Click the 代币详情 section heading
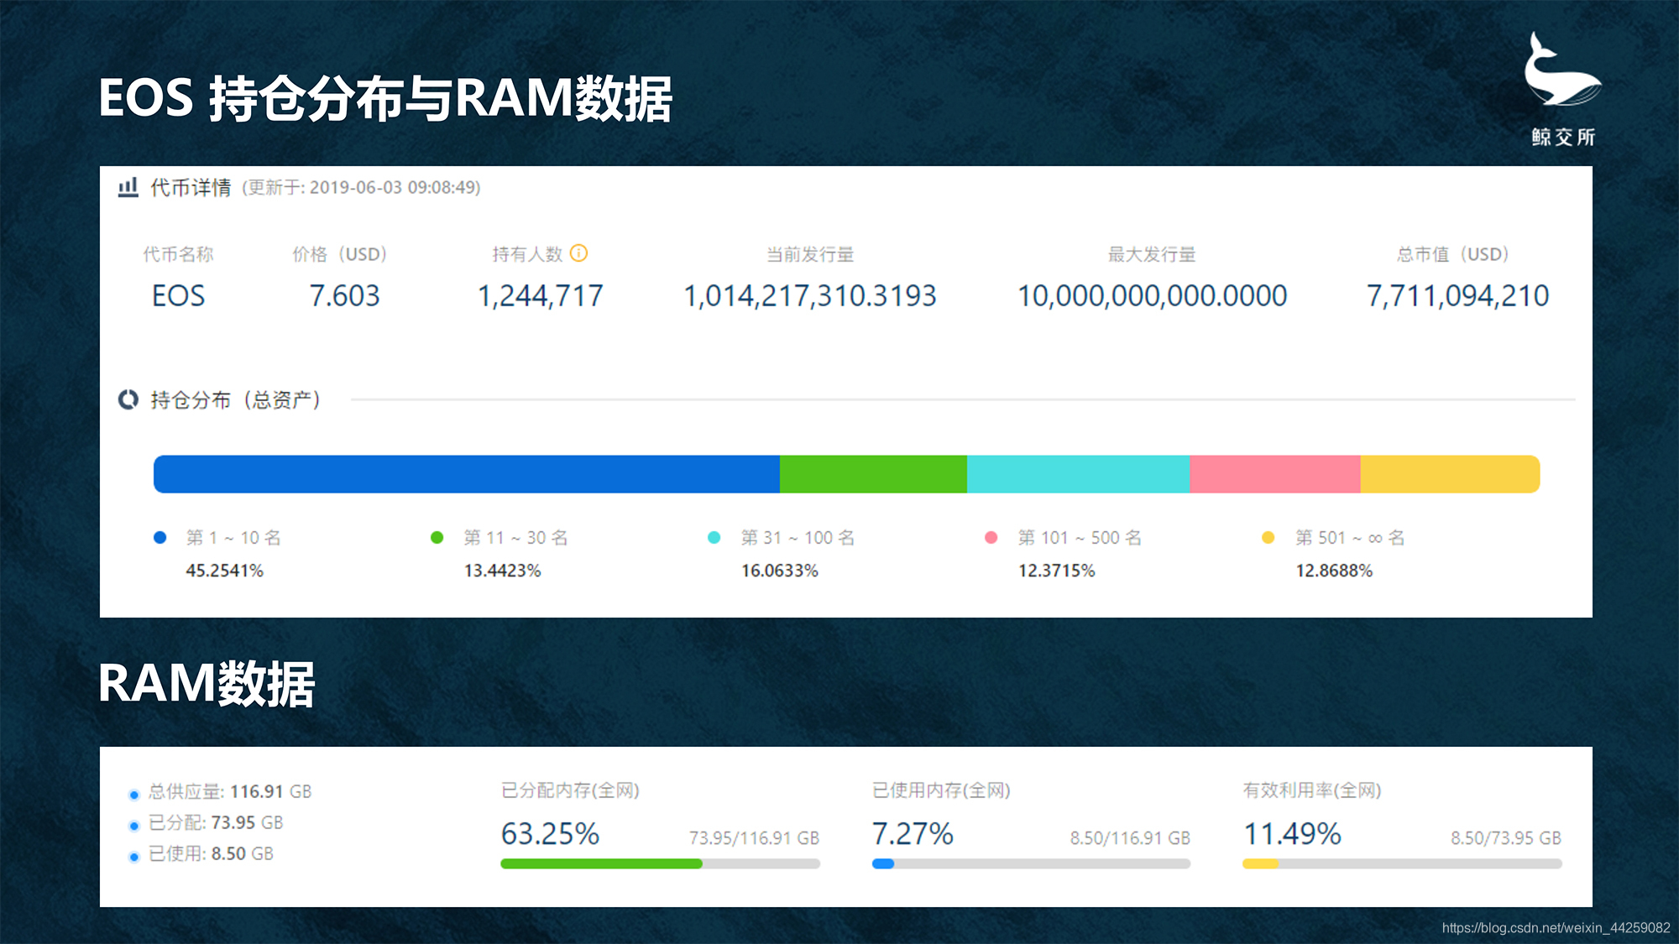 (x=191, y=187)
